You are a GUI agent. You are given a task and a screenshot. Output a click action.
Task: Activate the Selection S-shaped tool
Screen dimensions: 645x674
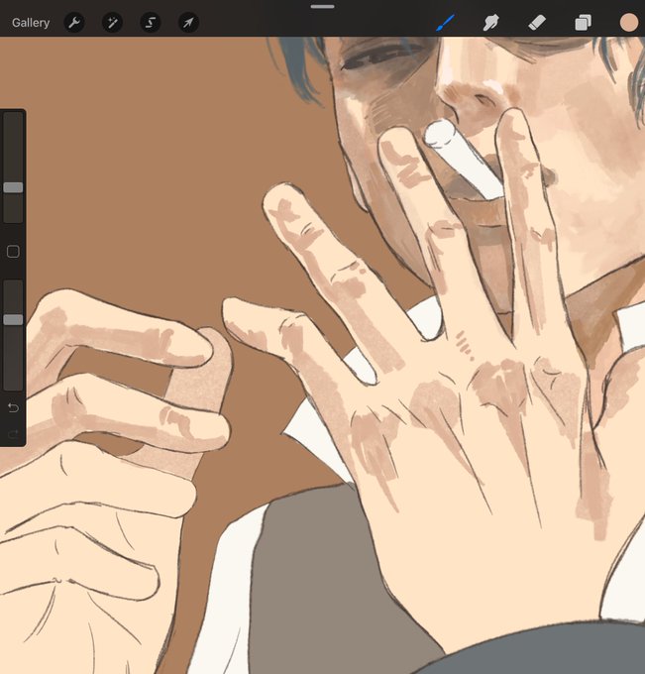(151, 23)
